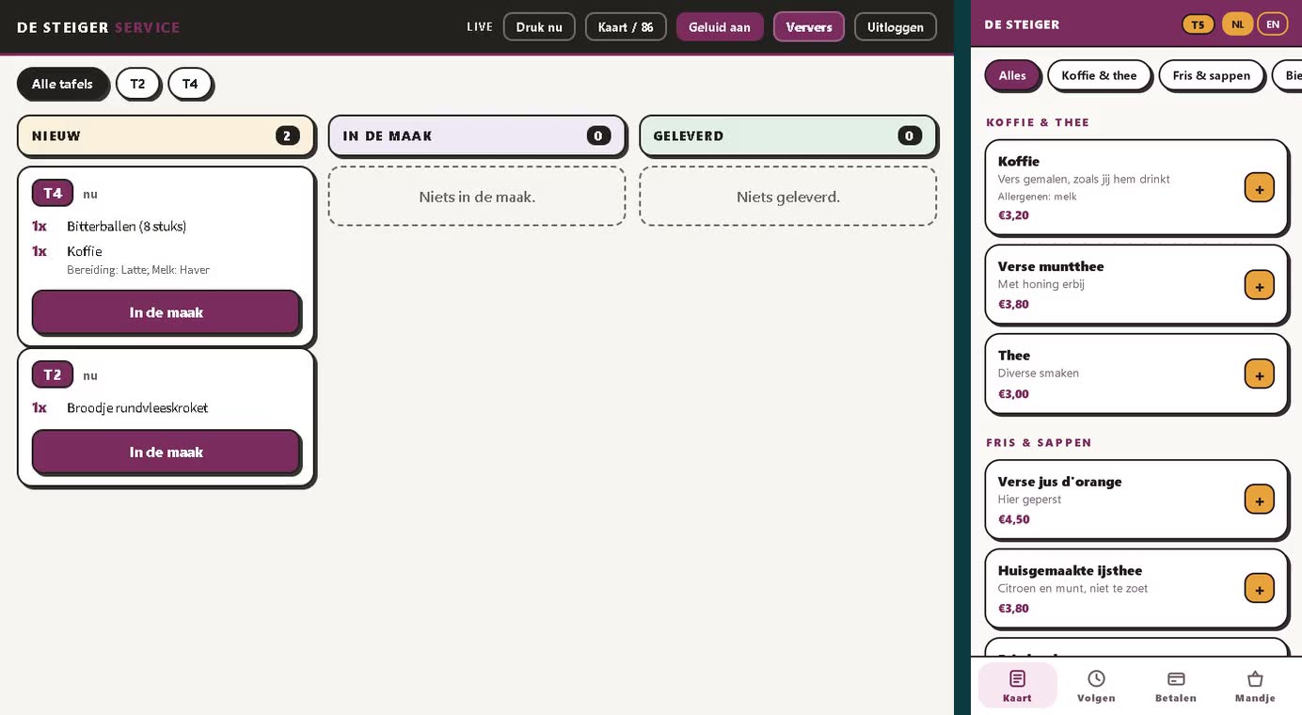Switch language to NL
Screen dimensions: 1302x715
coord(1237,24)
